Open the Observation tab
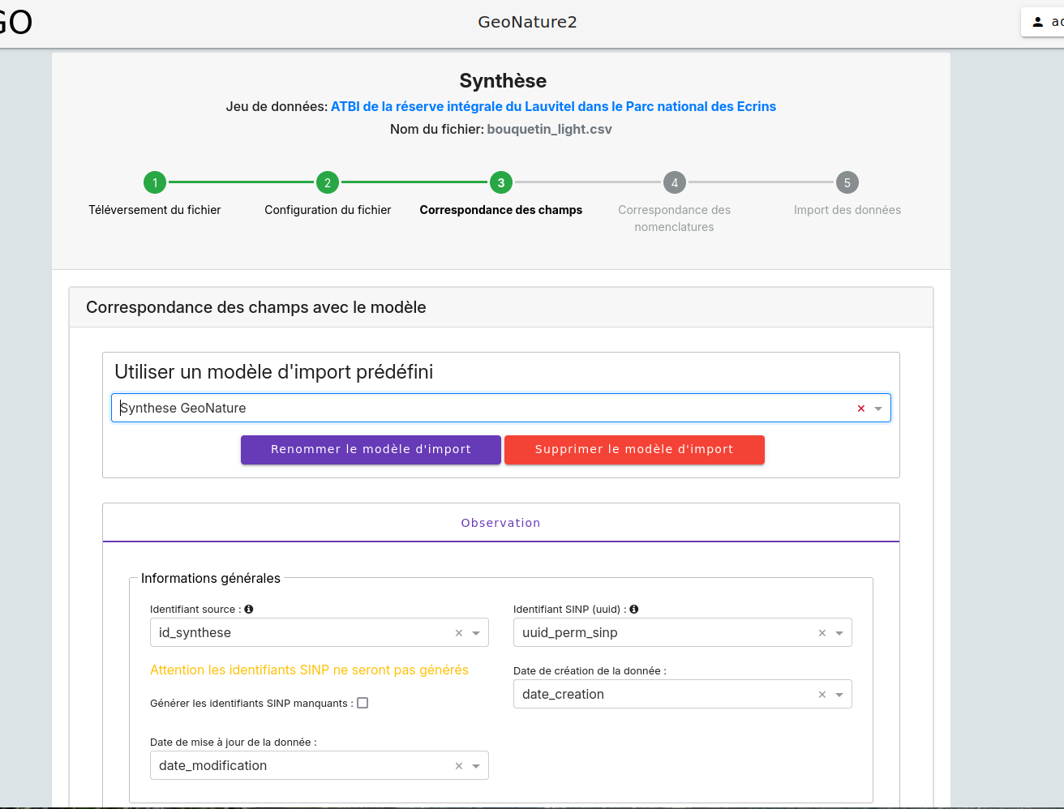Viewport: 1064px width, 809px height. click(501, 523)
